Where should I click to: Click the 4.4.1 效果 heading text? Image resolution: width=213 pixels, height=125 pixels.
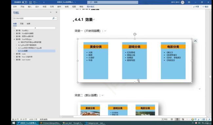[x=84, y=20]
